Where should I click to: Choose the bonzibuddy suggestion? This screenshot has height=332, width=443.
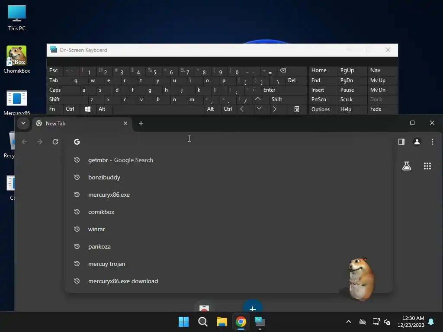(x=228, y=177)
